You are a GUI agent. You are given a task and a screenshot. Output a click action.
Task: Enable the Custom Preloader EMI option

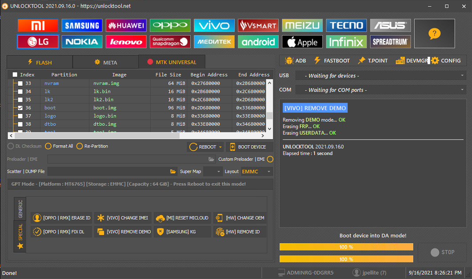(x=270, y=159)
